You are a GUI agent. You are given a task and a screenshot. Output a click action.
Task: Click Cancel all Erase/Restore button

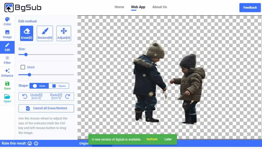click(x=46, y=108)
